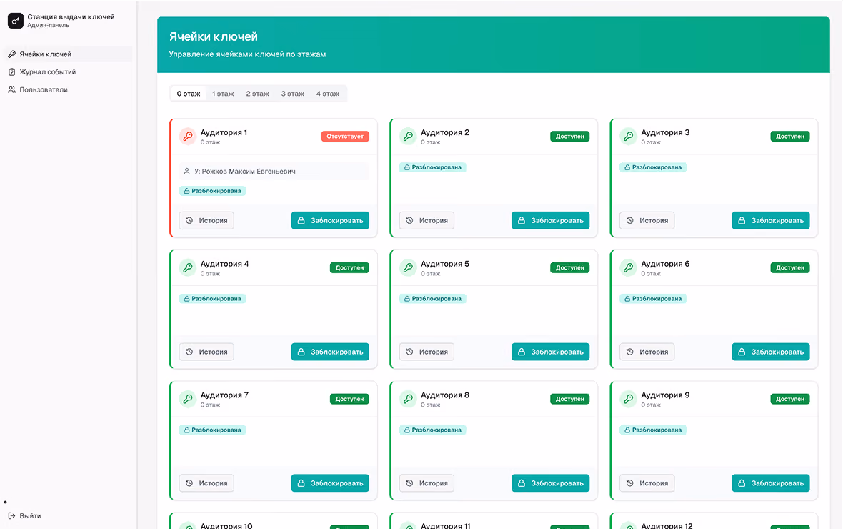Click the key station logo icon
843x529 pixels.
[16, 21]
